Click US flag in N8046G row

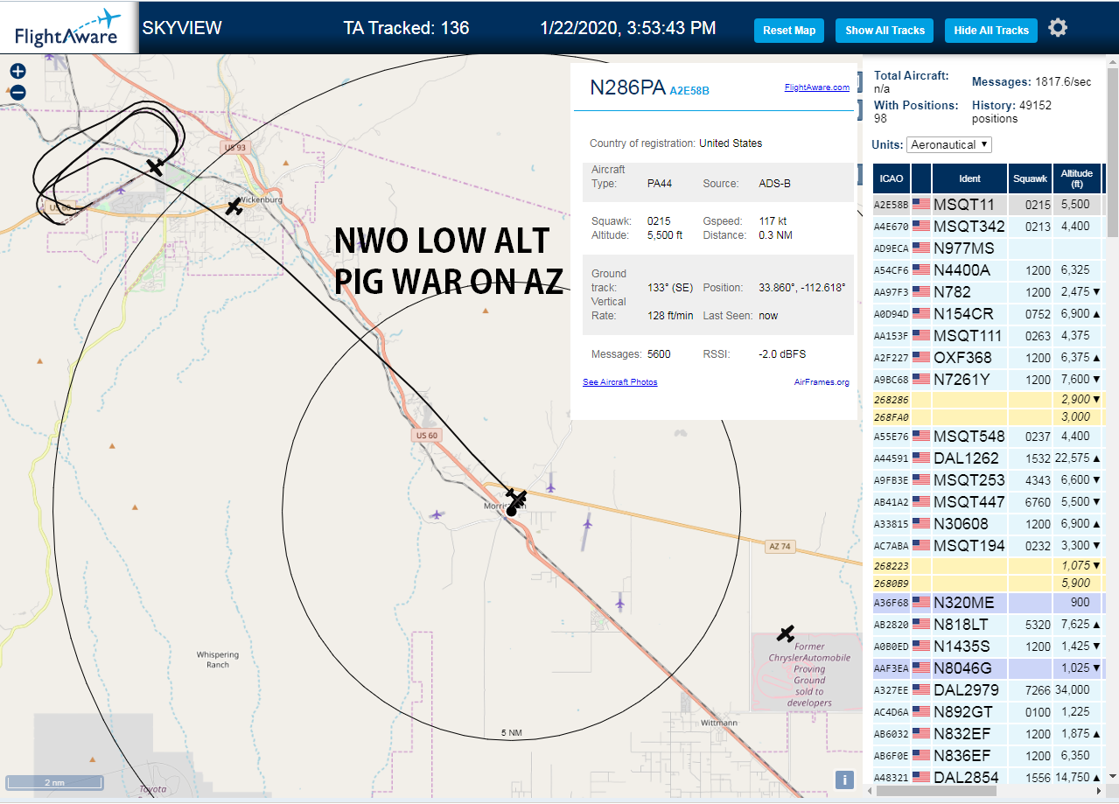click(x=921, y=668)
